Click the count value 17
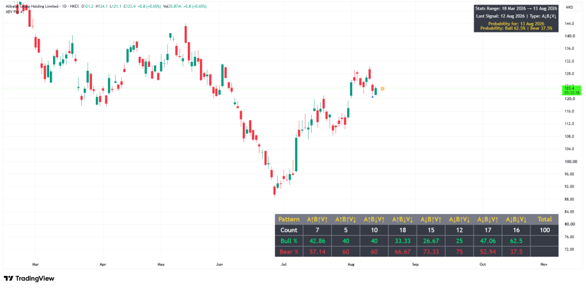 pyautogui.click(x=488, y=230)
